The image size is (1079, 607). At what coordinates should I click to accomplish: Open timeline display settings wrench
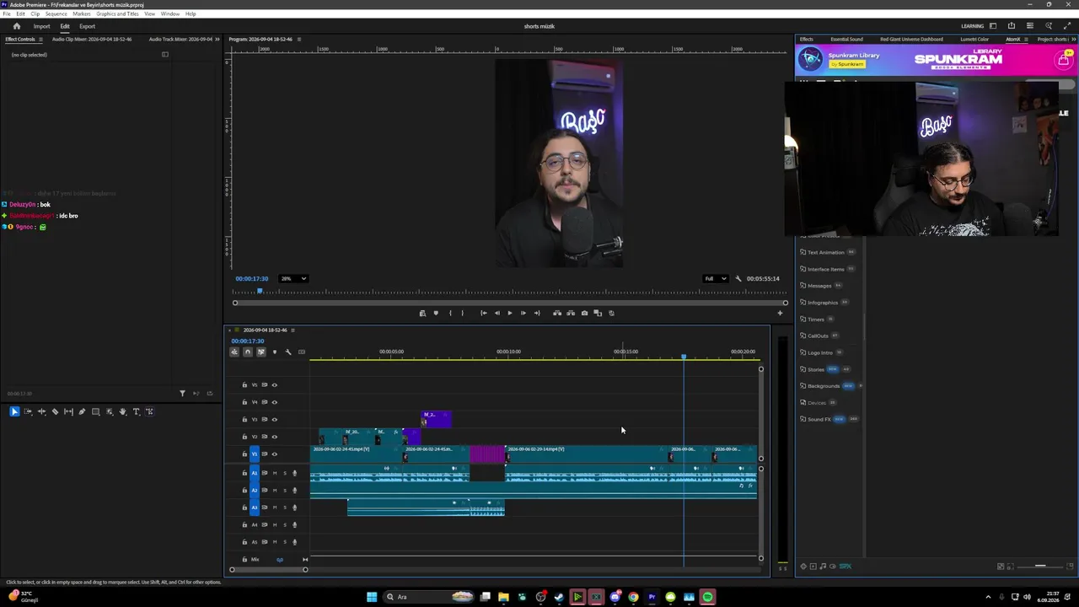click(x=288, y=352)
